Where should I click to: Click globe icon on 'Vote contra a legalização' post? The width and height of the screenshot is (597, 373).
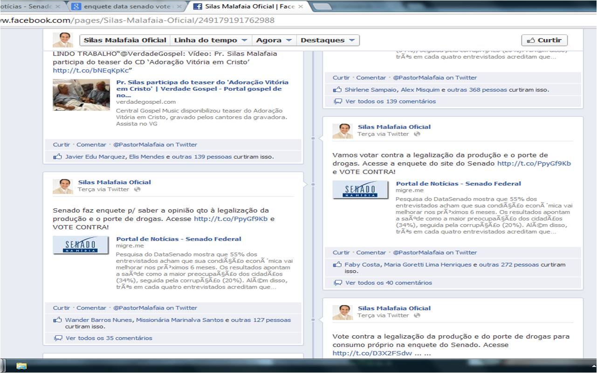417,315
